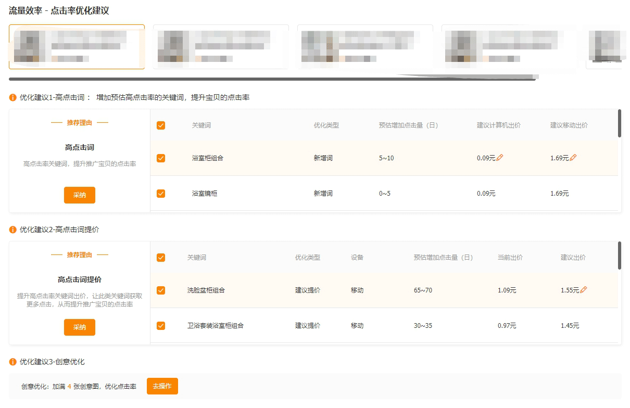The image size is (630, 408).
Task: Toggle select-all checkbox in 高点击词 table header
Action: [161, 125]
